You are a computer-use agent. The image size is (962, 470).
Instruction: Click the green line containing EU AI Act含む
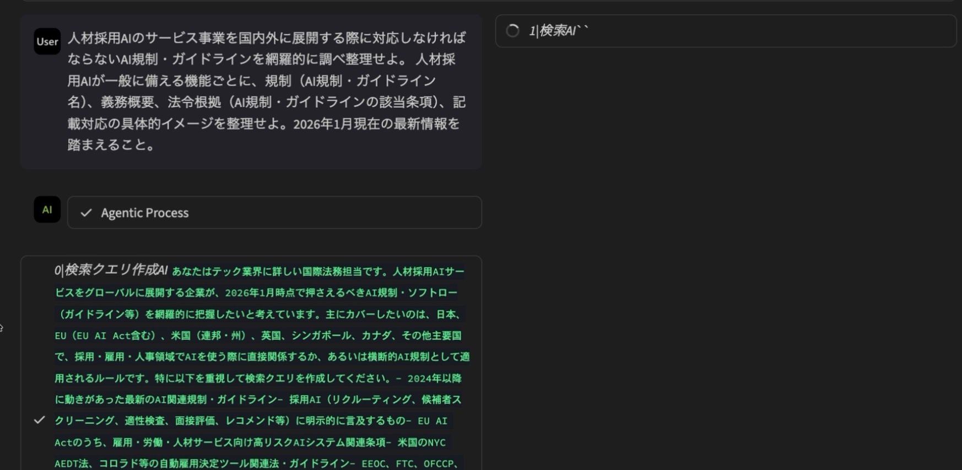coord(258,336)
